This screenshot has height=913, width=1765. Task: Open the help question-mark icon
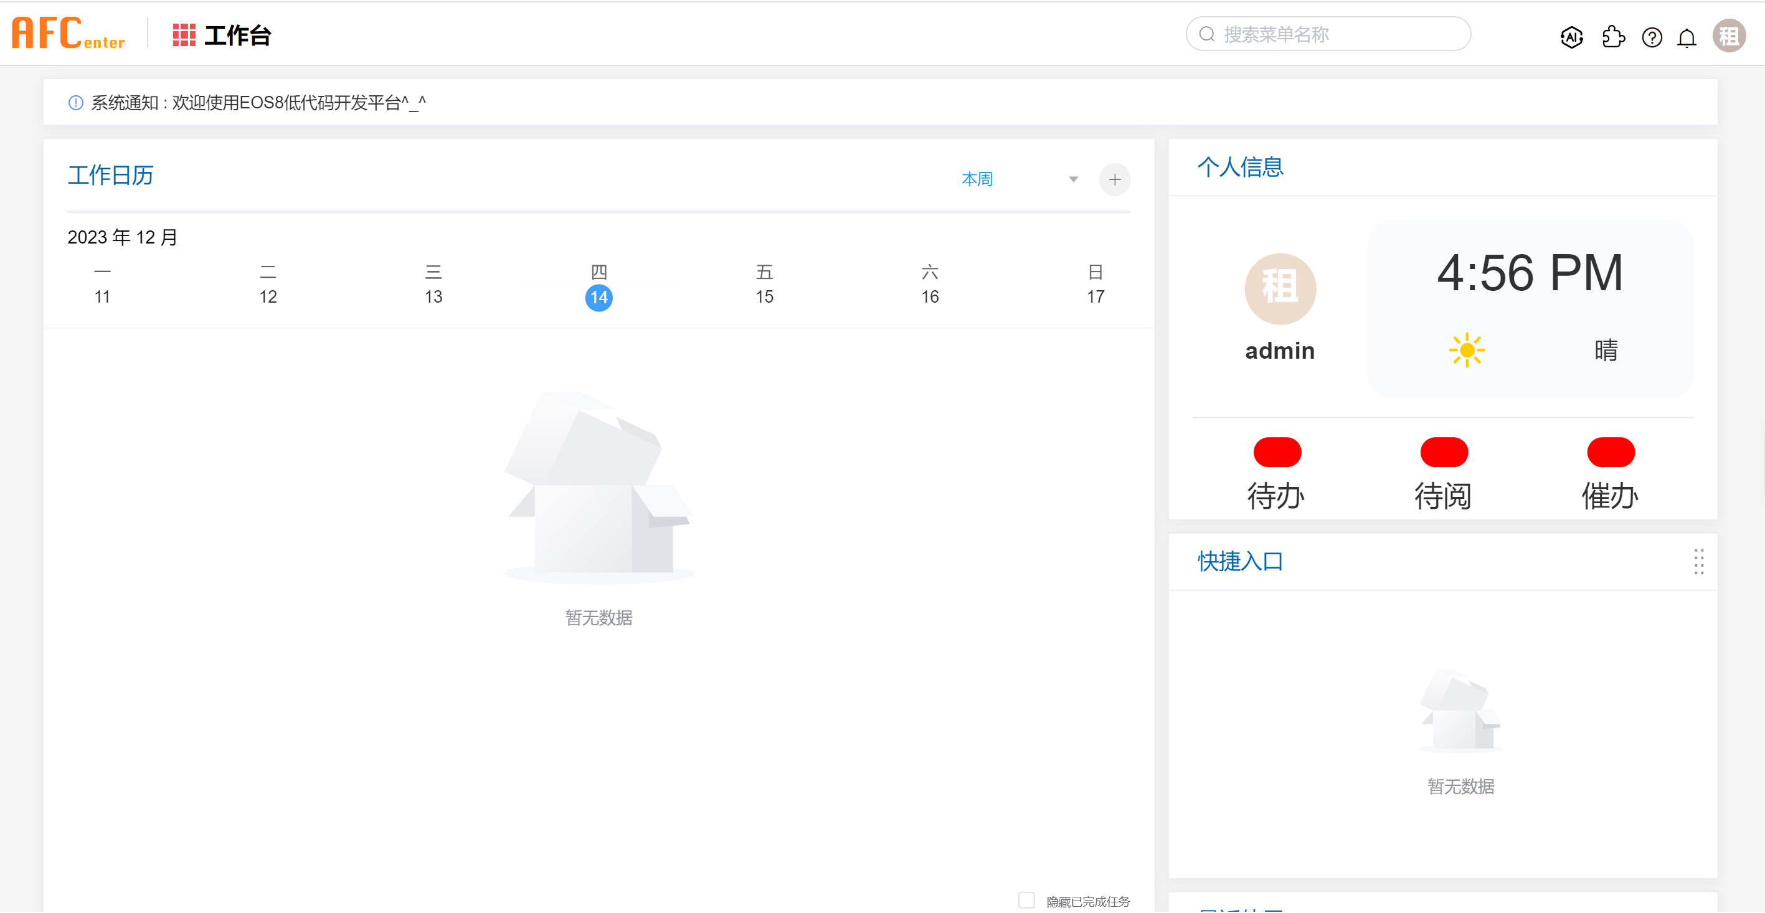pos(1653,37)
